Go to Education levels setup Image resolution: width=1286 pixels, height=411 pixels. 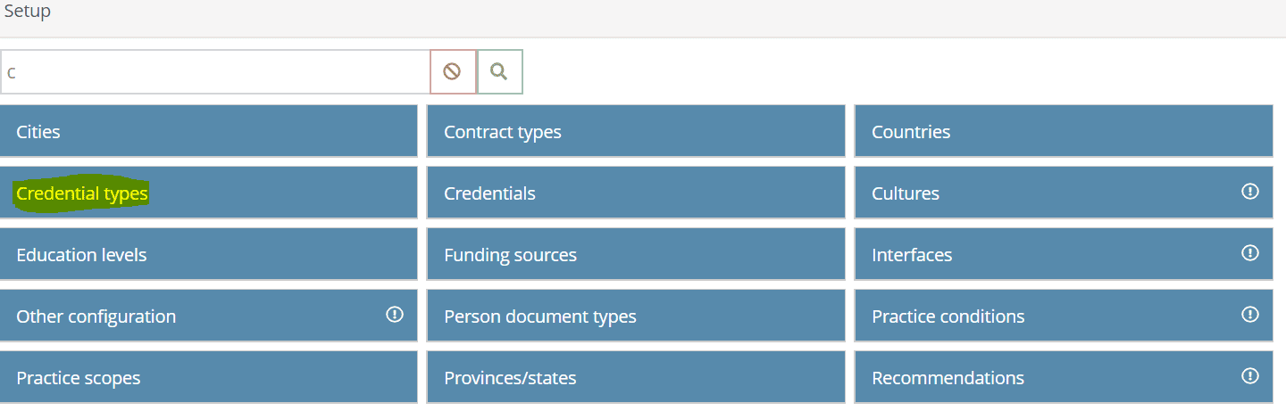pyautogui.click(x=209, y=254)
